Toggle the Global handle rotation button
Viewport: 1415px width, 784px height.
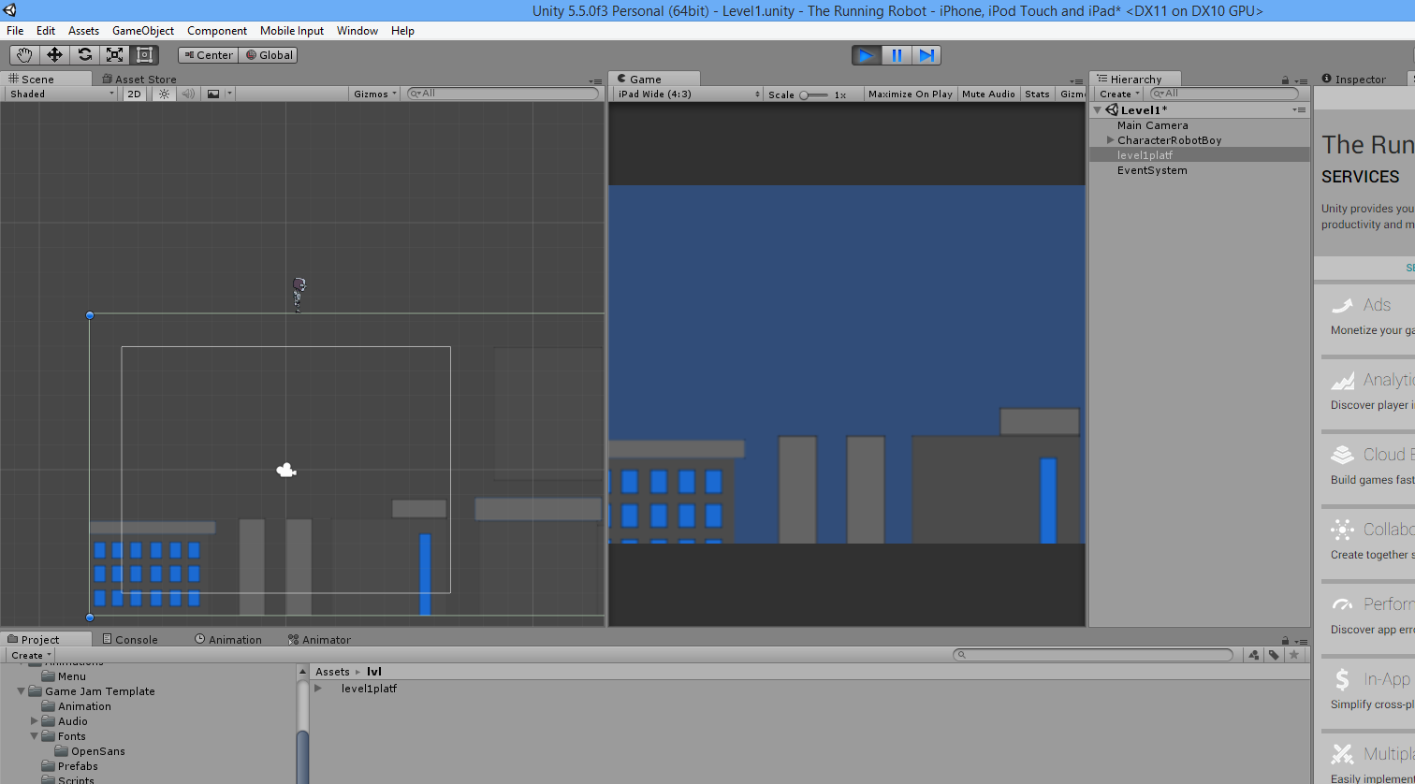tap(269, 55)
